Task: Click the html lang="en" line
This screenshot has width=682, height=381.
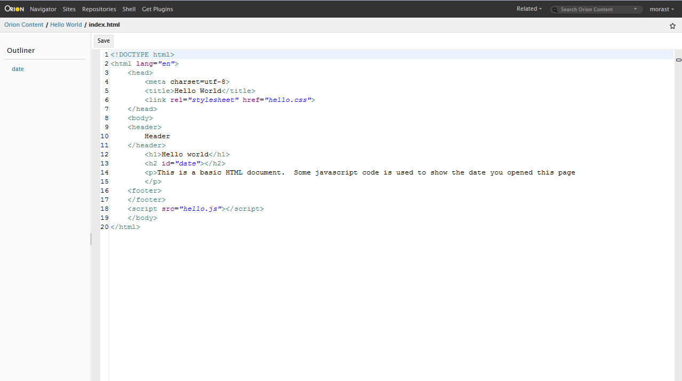Action: [x=145, y=63]
